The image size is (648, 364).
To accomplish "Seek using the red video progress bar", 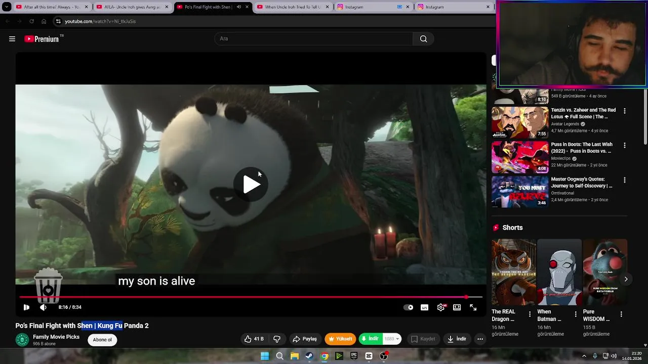I will click(x=251, y=297).
